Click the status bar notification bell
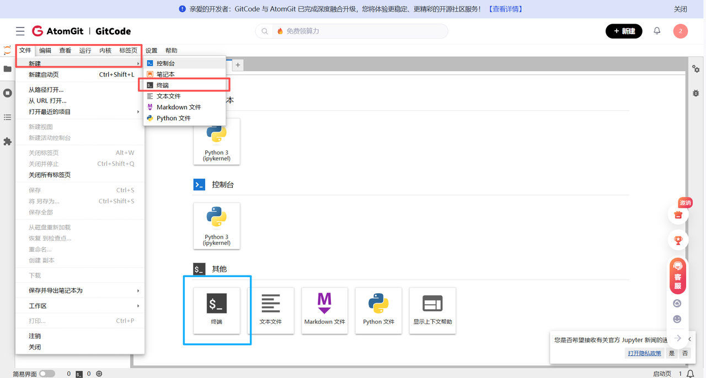 (x=690, y=374)
